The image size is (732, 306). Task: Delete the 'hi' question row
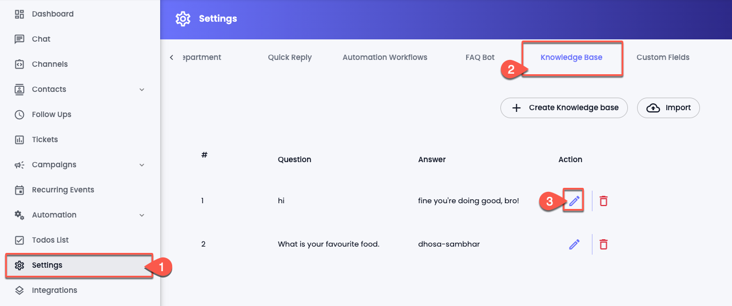[603, 201]
